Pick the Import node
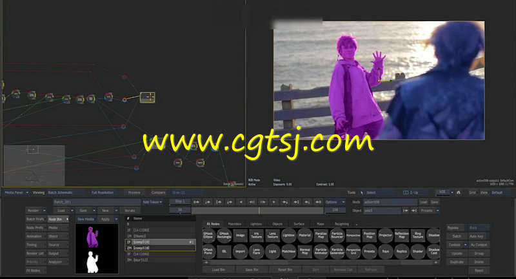The image size is (516, 279). click(x=240, y=251)
